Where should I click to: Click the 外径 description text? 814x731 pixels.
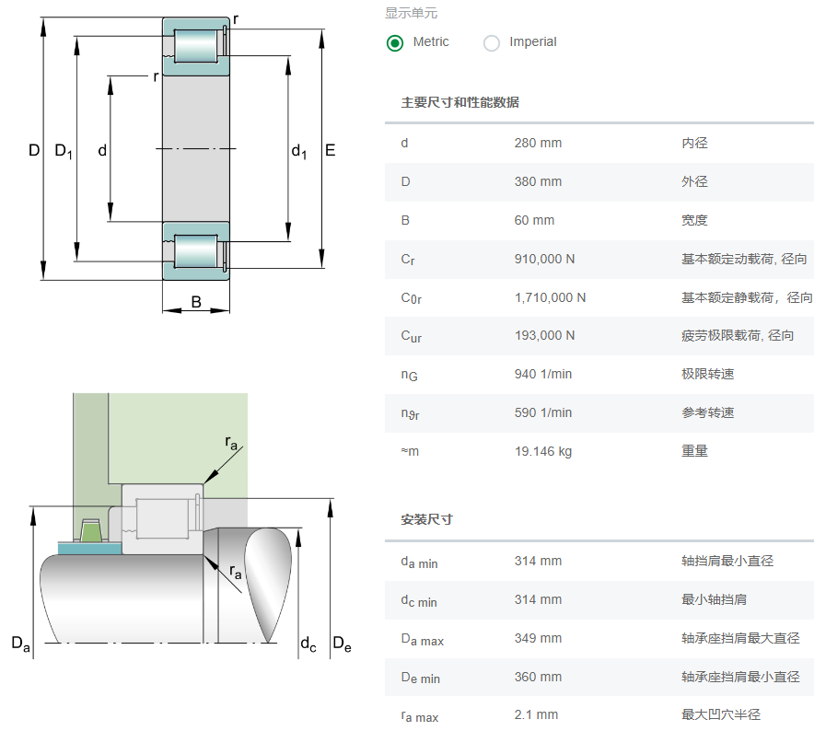694,181
